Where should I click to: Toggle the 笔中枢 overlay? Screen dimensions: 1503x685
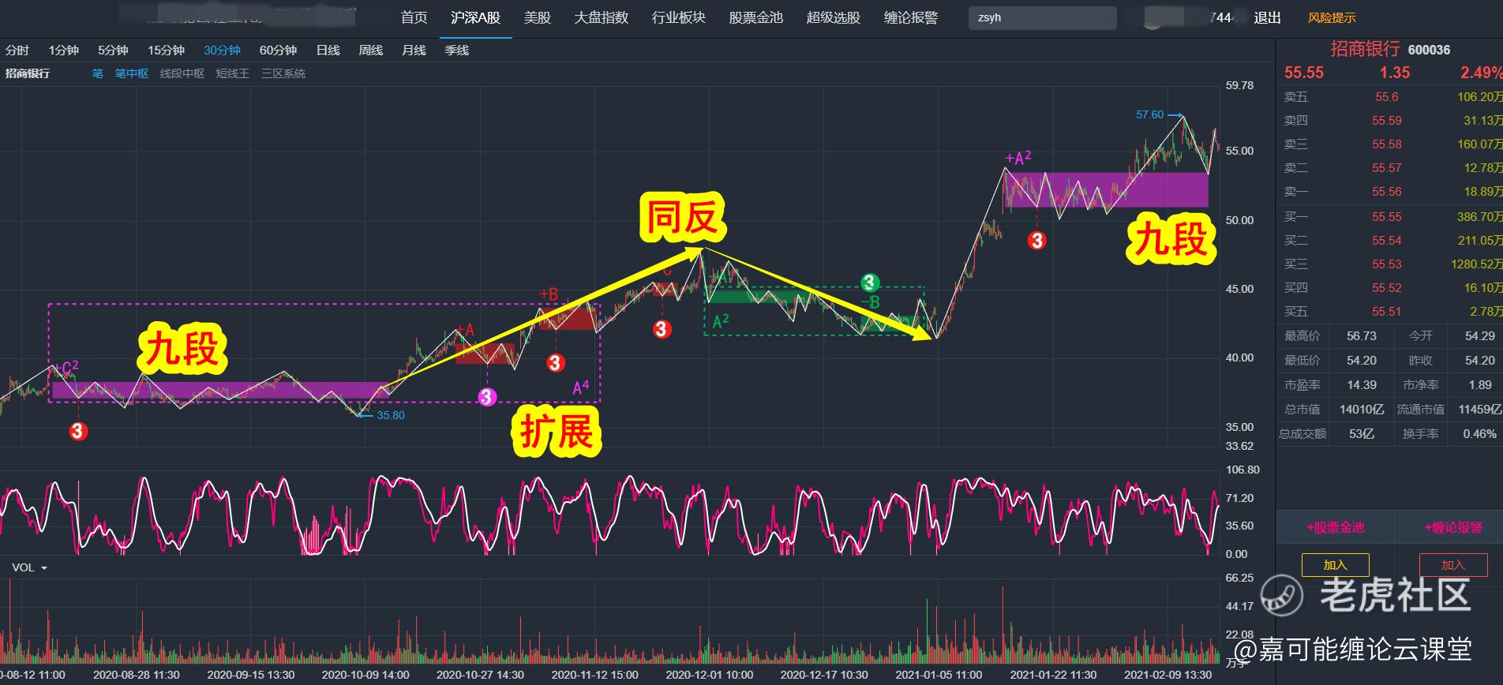point(132,73)
